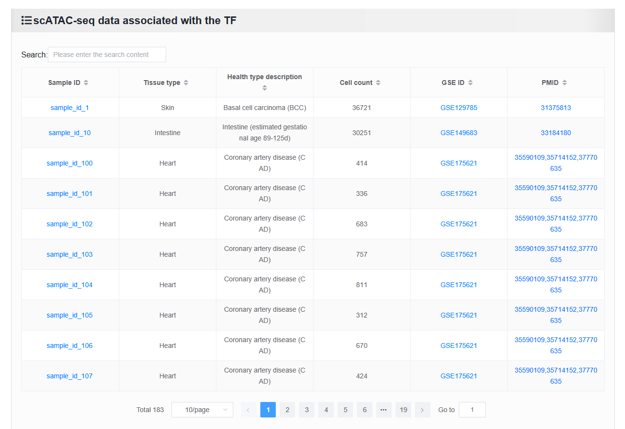Image resolution: width=625 pixels, height=429 pixels.
Task: Expand more pages ellipsis button
Action: 384,410
